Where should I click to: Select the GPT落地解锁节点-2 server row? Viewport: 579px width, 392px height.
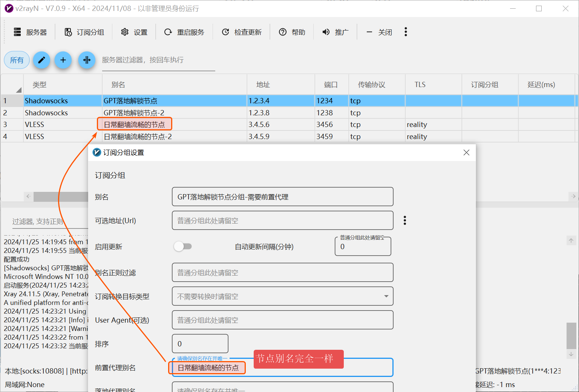click(134, 113)
